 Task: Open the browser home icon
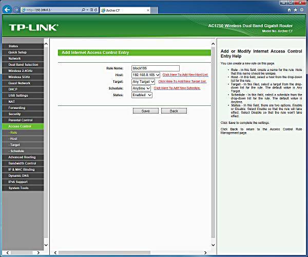coord(289,10)
